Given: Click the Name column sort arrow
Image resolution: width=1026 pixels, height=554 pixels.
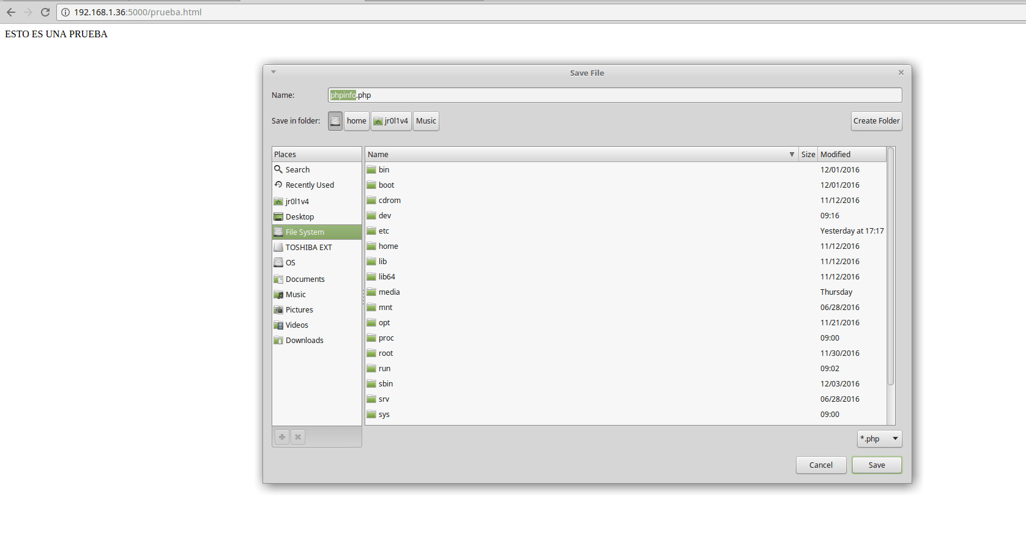Looking at the screenshot, I should tap(792, 155).
